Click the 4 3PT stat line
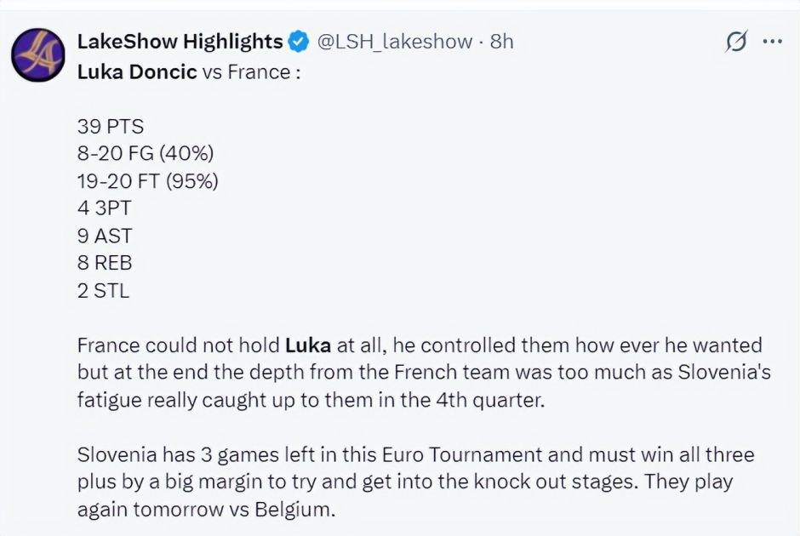This screenshot has width=800, height=536. (105, 208)
